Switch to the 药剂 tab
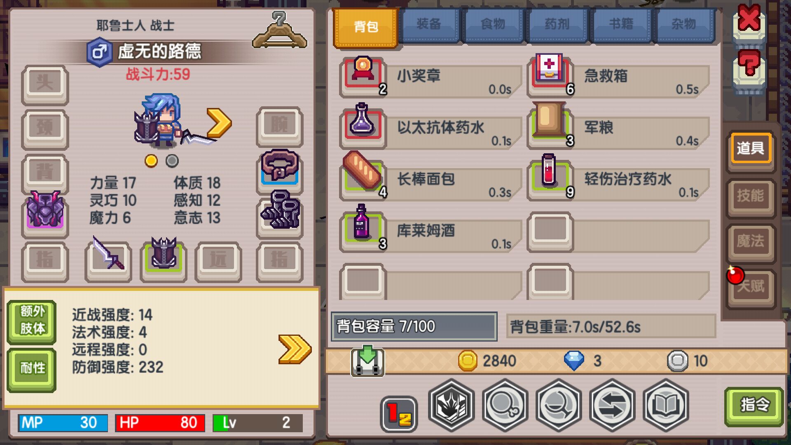791x445 pixels. [x=557, y=25]
